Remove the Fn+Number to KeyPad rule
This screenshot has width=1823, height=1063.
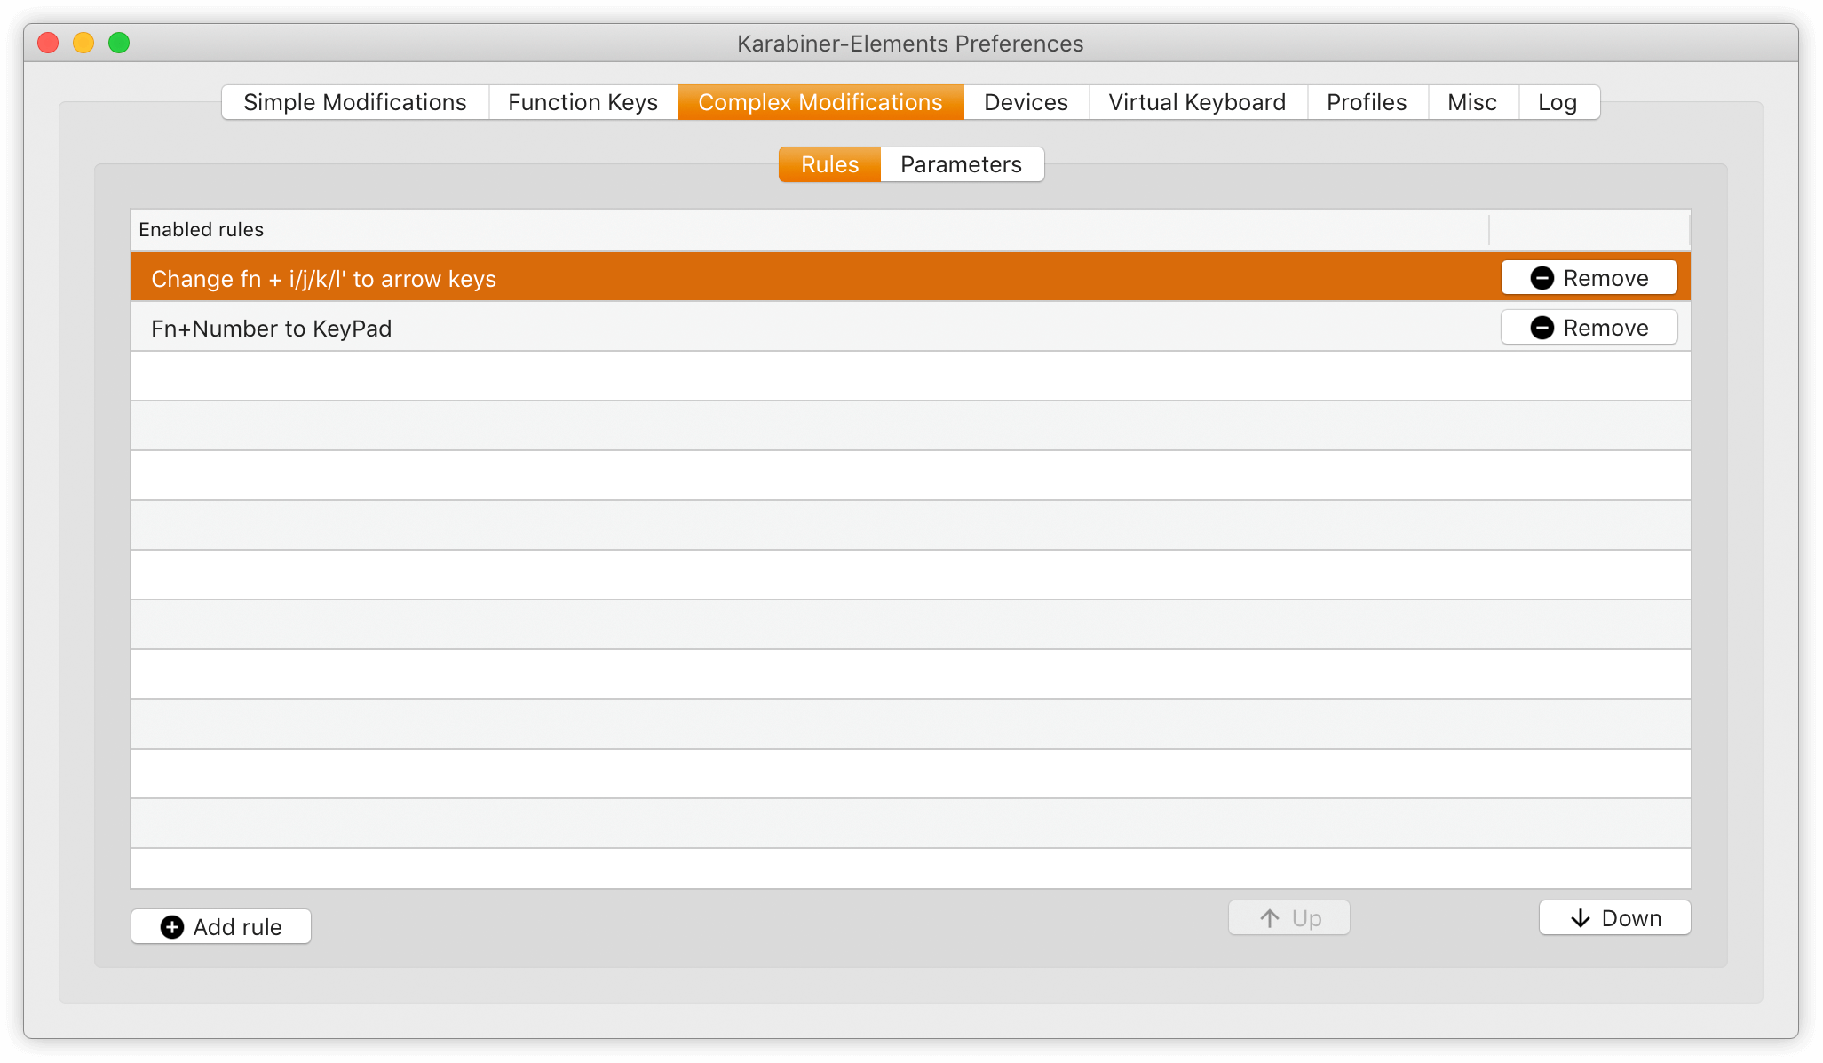pyautogui.click(x=1589, y=328)
